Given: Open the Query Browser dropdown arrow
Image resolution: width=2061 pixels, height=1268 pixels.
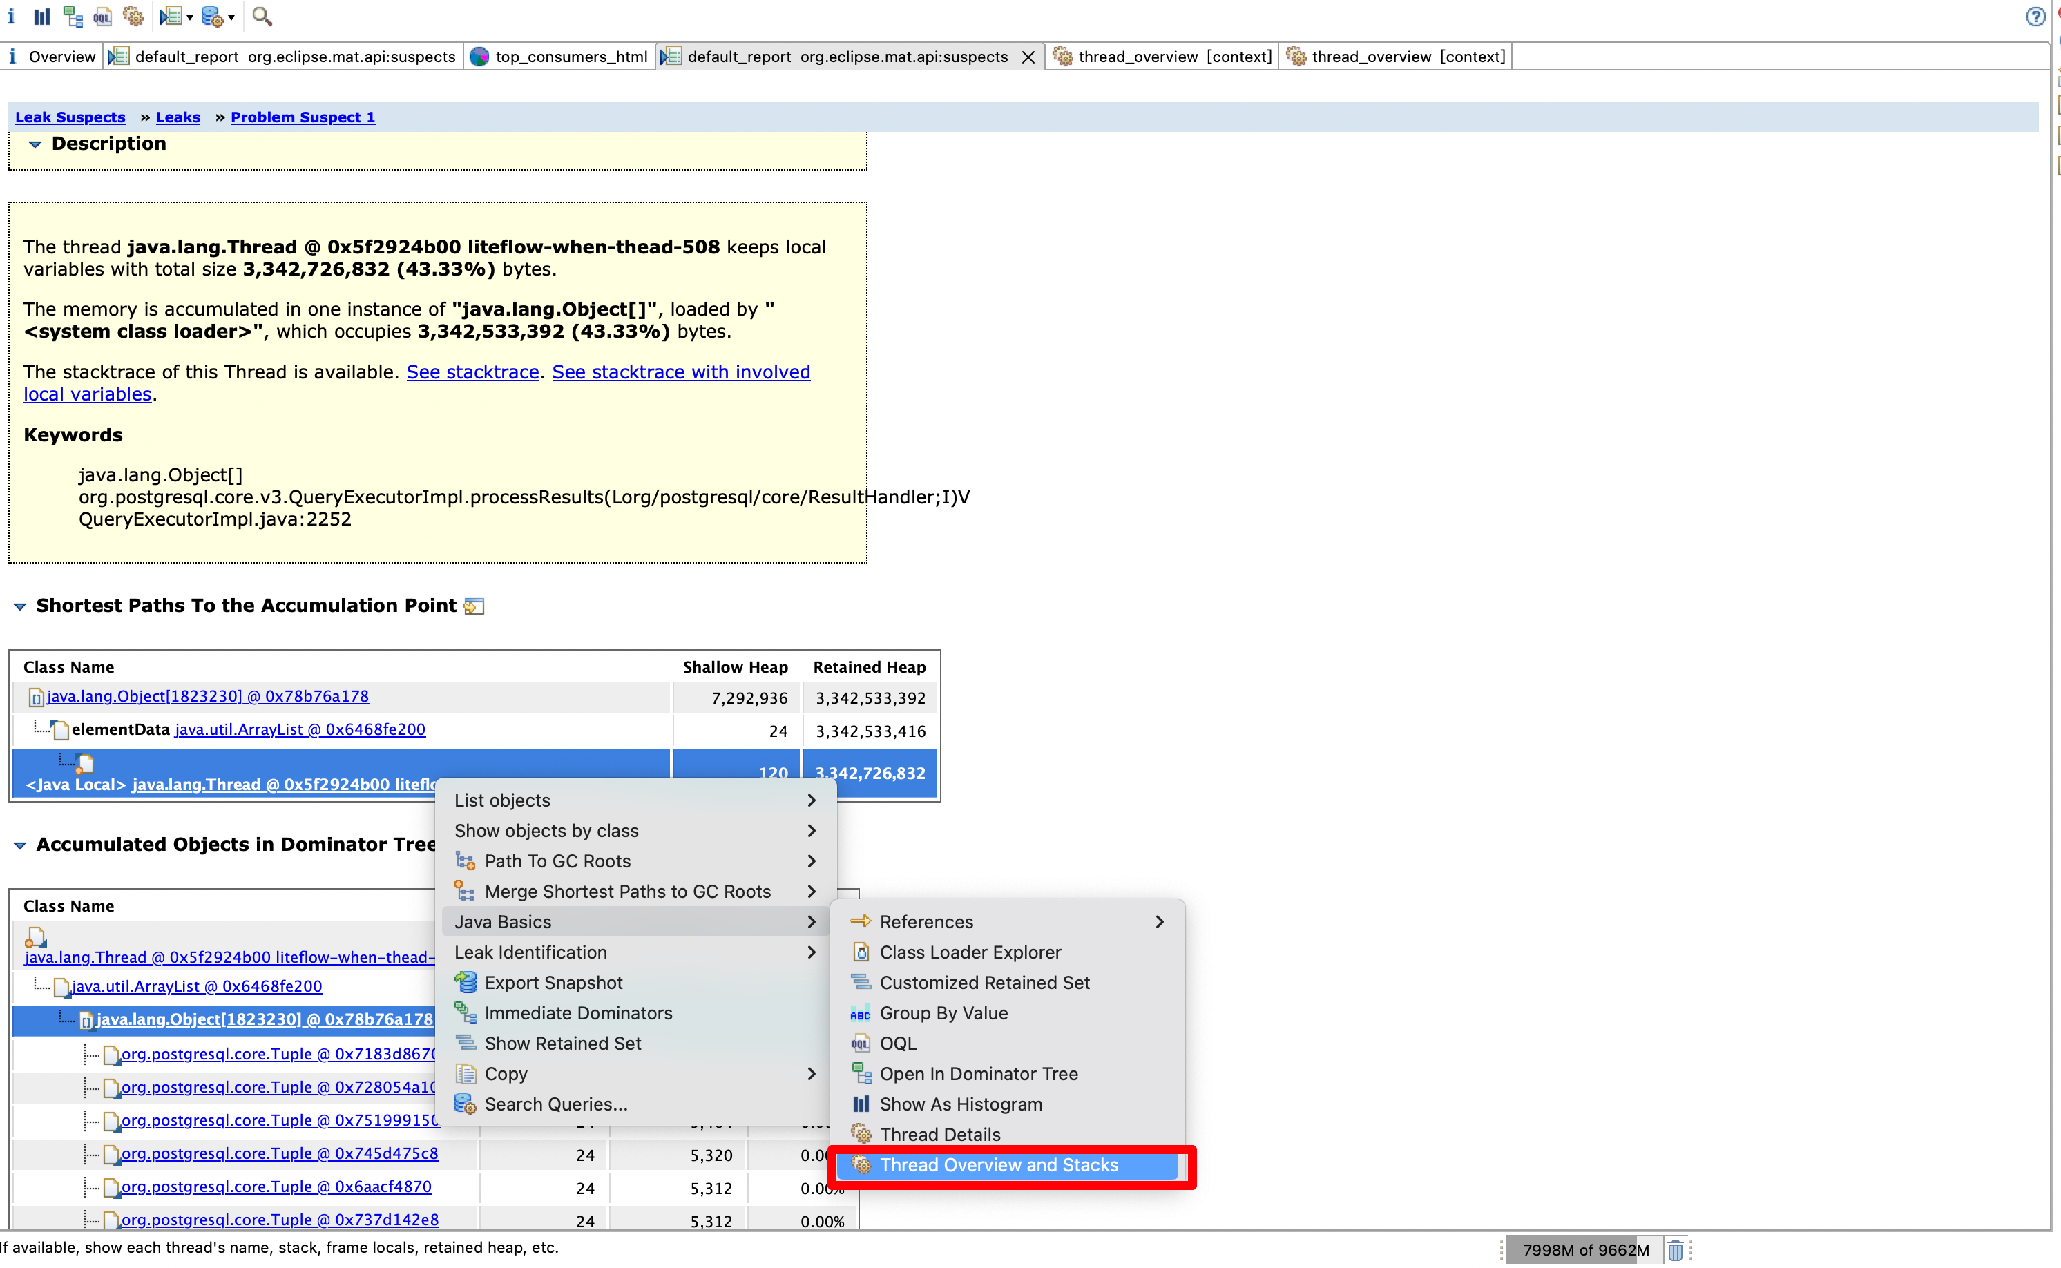Looking at the screenshot, I should pyautogui.click(x=231, y=17).
